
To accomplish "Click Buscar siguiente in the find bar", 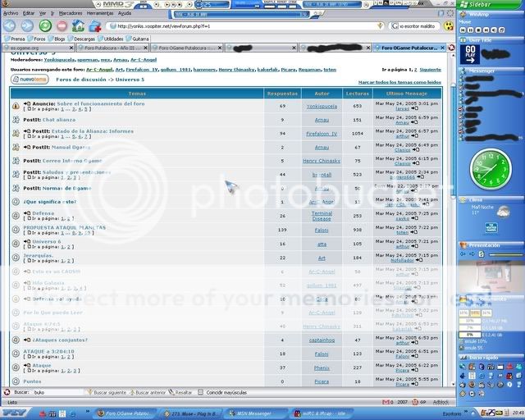I will (107, 392).
